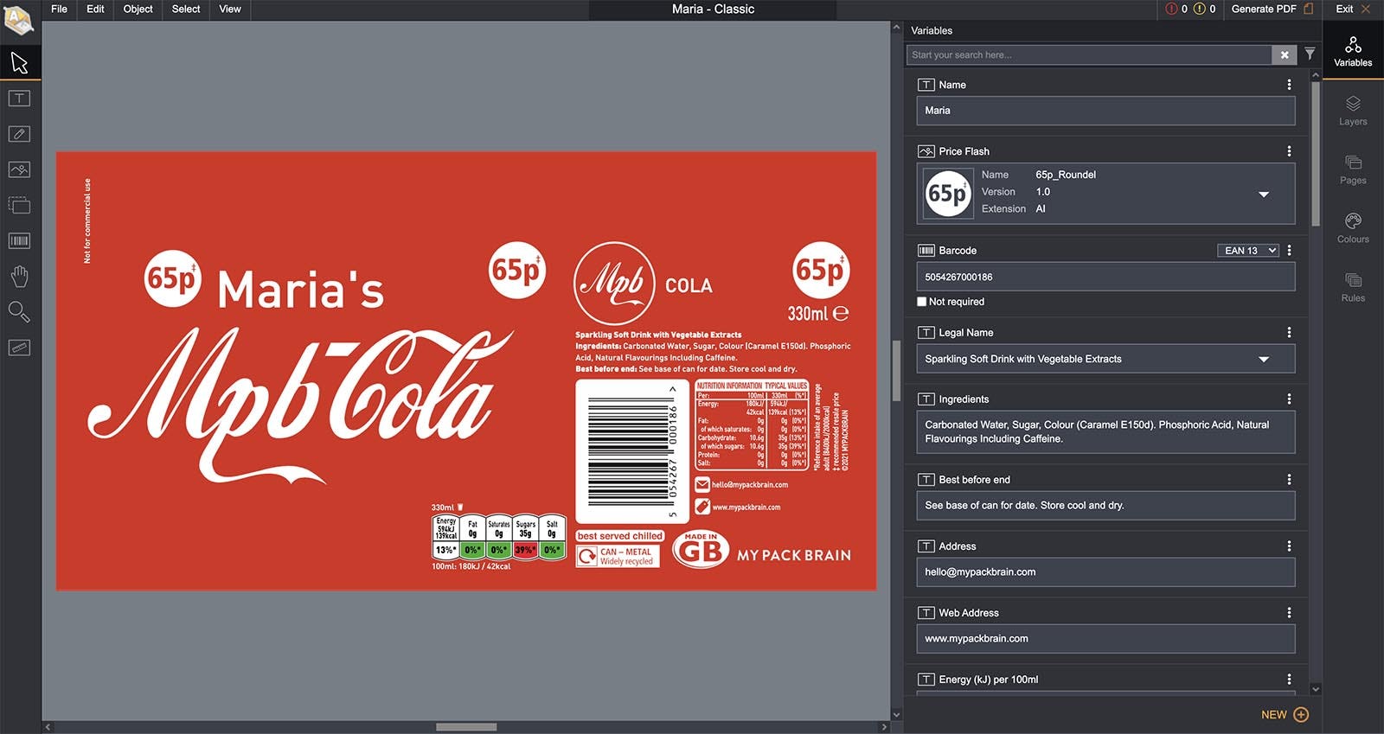The image size is (1384, 734).
Task: Click the red error count indicator
Action: coord(1176,9)
